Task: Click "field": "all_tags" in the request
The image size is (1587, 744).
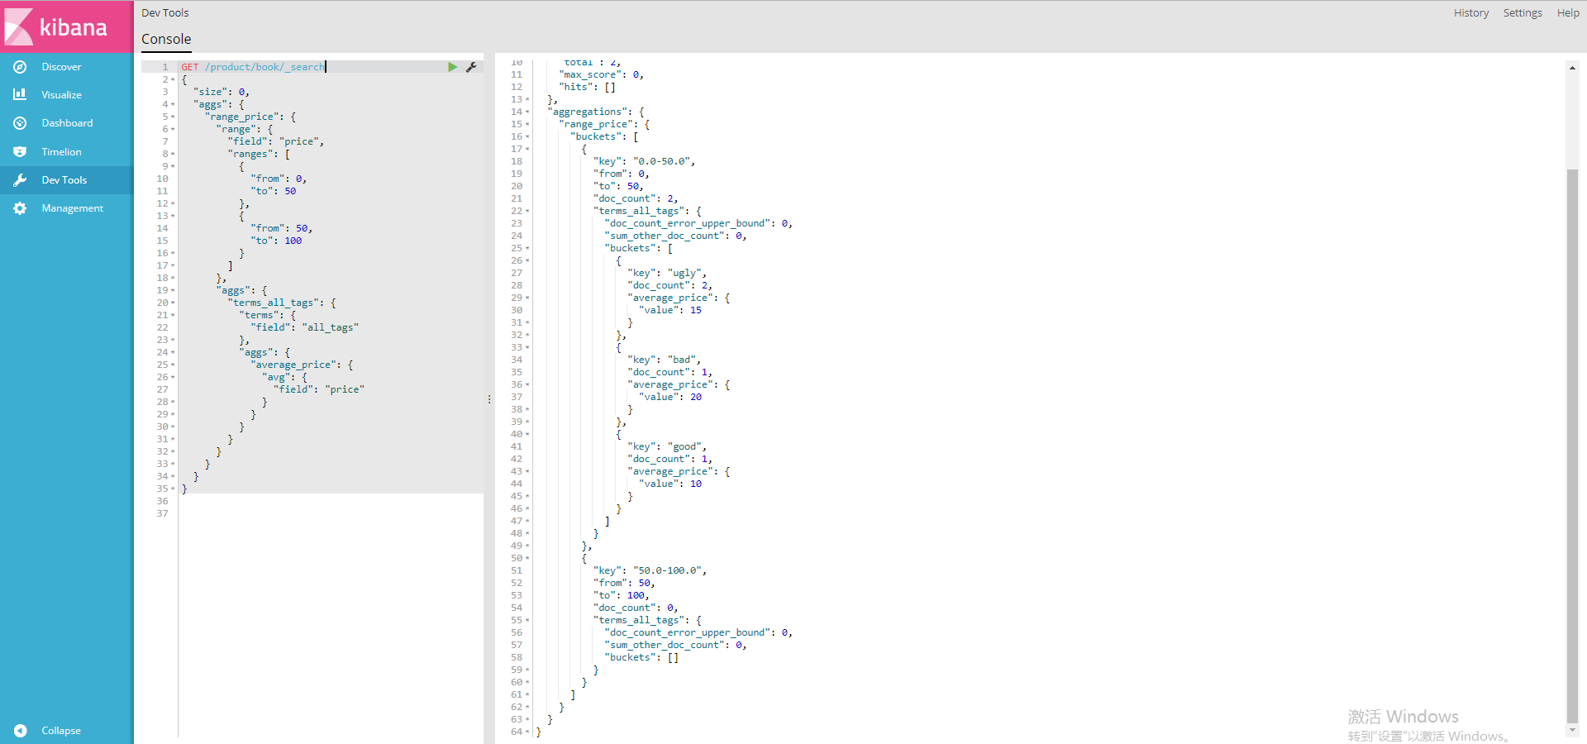Action: [x=305, y=327]
